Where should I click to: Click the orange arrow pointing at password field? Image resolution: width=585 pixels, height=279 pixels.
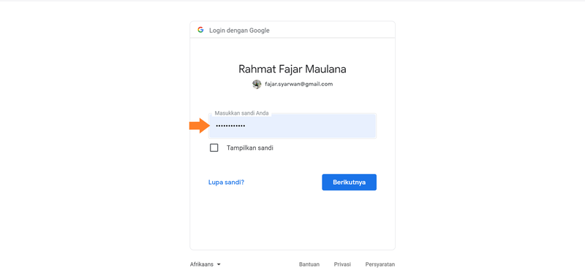pos(198,126)
